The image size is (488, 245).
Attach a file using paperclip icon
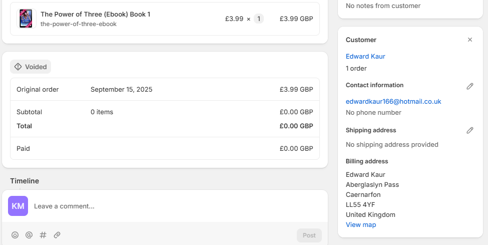pyautogui.click(x=57, y=235)
